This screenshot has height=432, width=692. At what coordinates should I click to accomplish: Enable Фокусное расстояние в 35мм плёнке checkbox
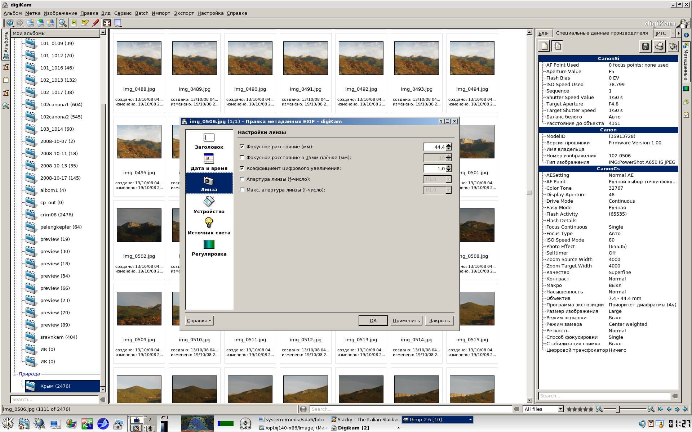tap(242, 157)
